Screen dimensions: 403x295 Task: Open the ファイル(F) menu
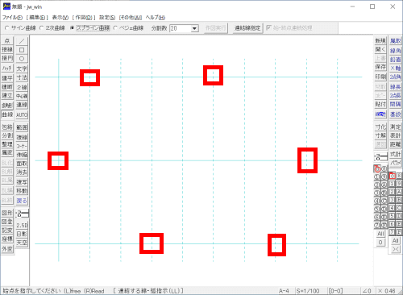12,18
